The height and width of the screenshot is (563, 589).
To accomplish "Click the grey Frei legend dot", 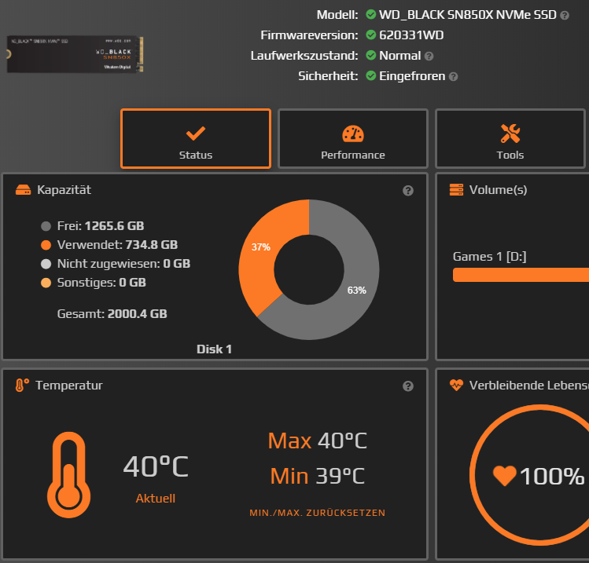I will tap(46, 226).
